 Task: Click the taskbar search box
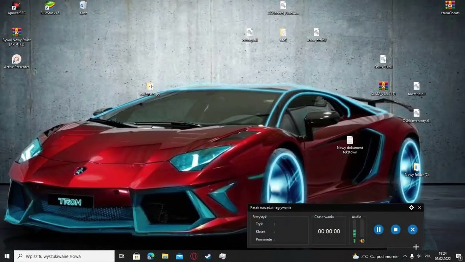[65, 256]
